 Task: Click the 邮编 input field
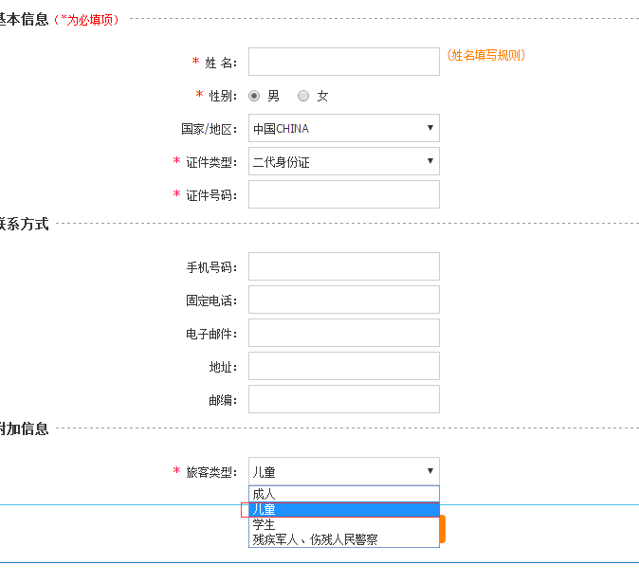pos(343,400)
